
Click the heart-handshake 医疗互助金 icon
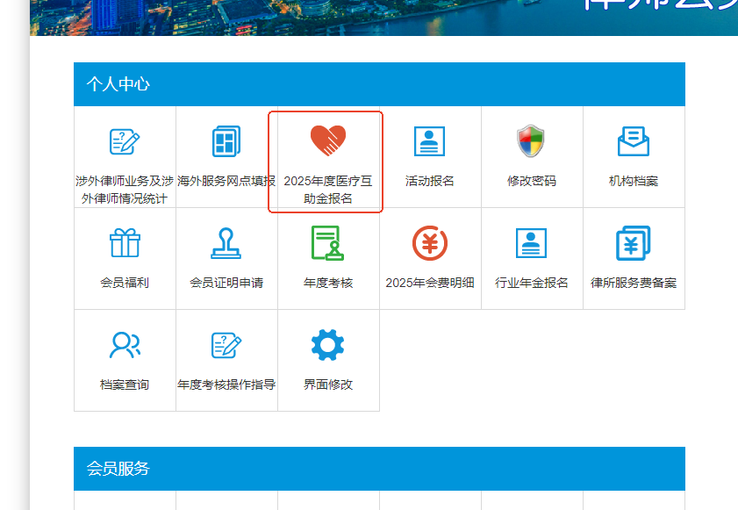coord(328,140)
